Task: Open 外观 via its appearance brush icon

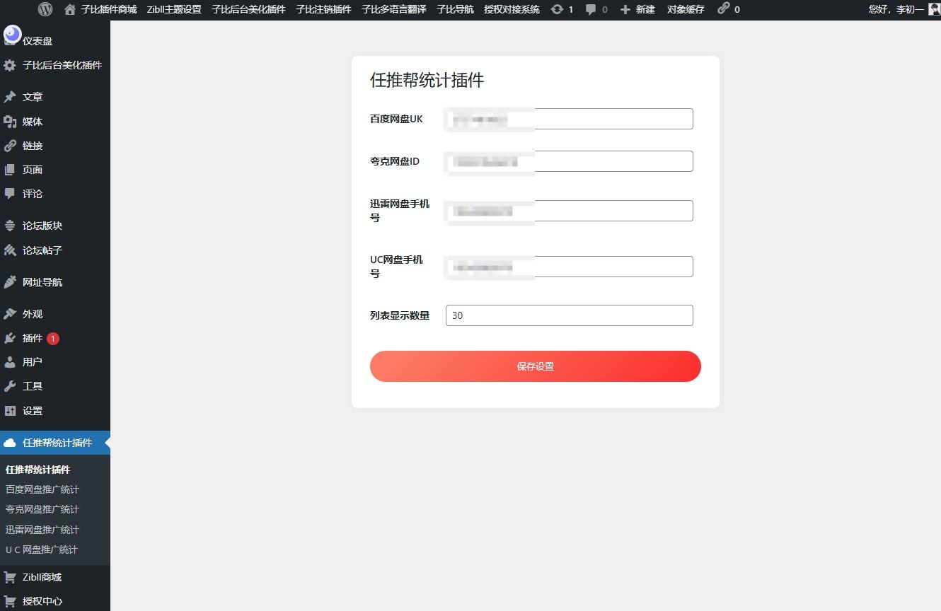Action: point(10,313)
